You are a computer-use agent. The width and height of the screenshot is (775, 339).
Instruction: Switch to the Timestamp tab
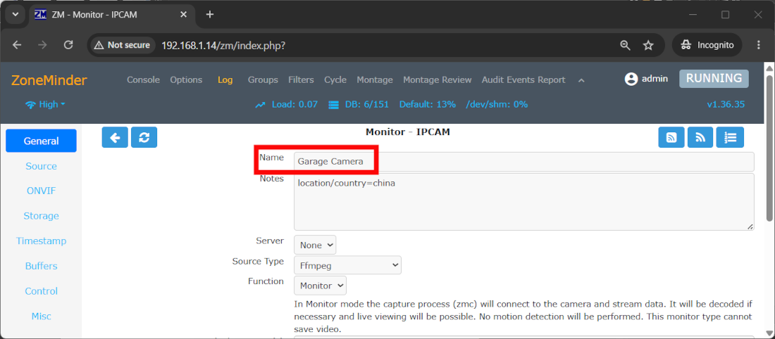coord(41,241)
